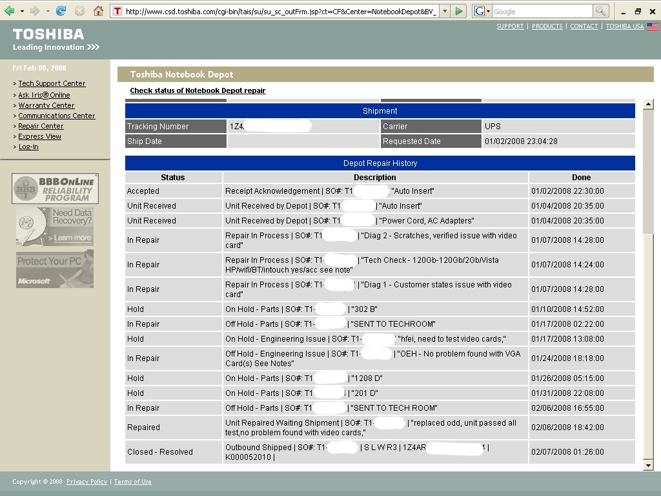Click into the URL address field
Image resolution: width=661 pixels, height=496 pixels.
(280, 12)
